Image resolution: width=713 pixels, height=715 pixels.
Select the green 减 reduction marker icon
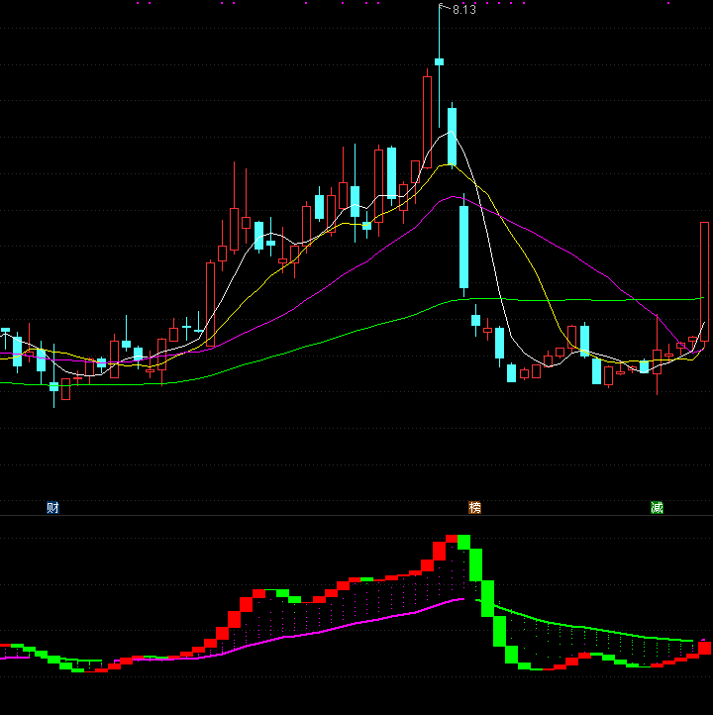coord(657,507)
